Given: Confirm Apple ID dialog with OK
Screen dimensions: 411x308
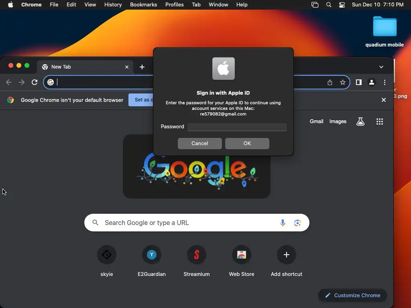Looking at the screenshot, I should [x=247, y=144].
